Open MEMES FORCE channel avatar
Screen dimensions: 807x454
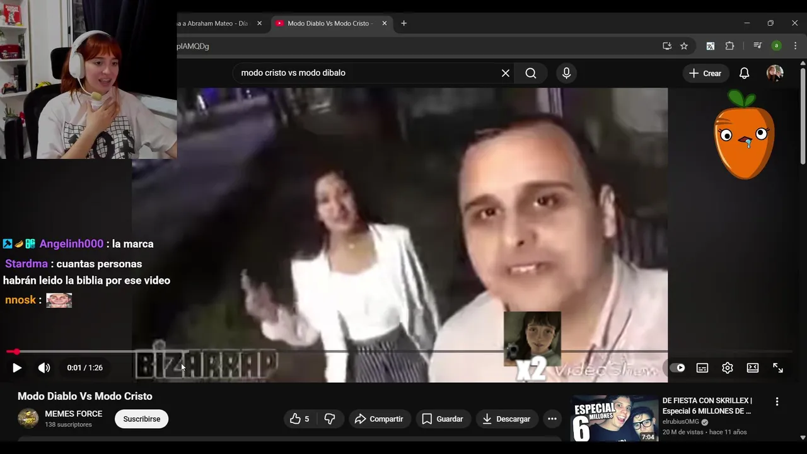(x=28, y=419)
